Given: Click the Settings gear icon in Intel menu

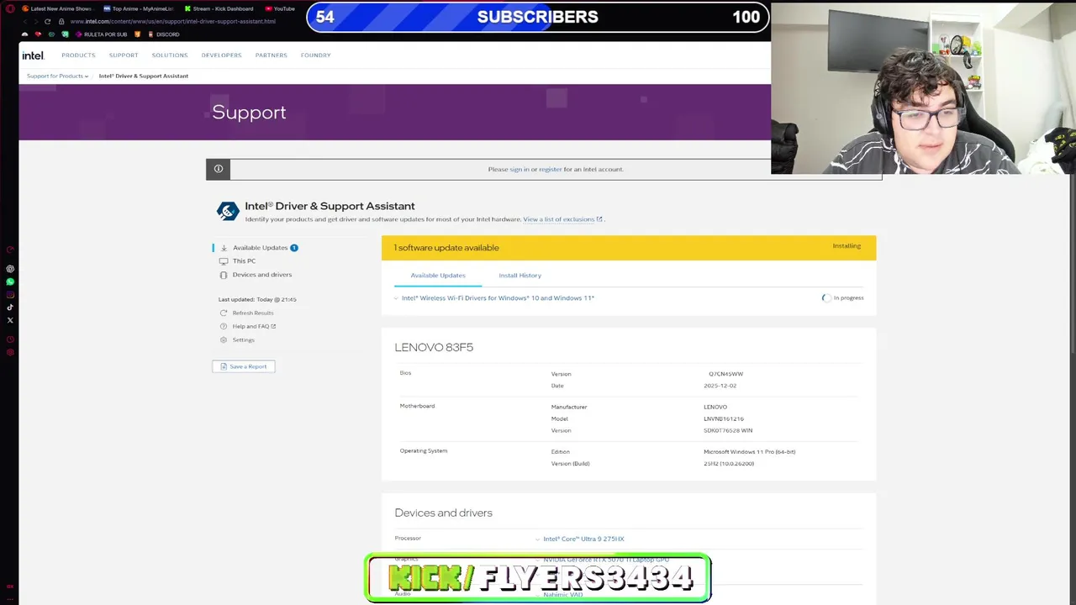Looking at the screenshot, I should (x=223, y=339).
